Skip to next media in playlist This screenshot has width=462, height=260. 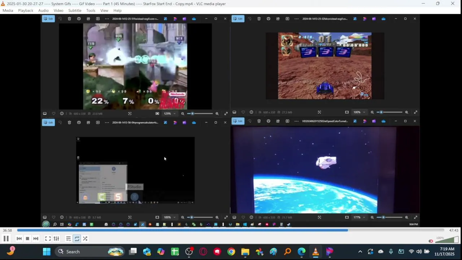click(x=36, y=239)
